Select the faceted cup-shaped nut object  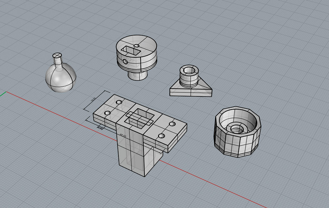[x=238, y=132]
